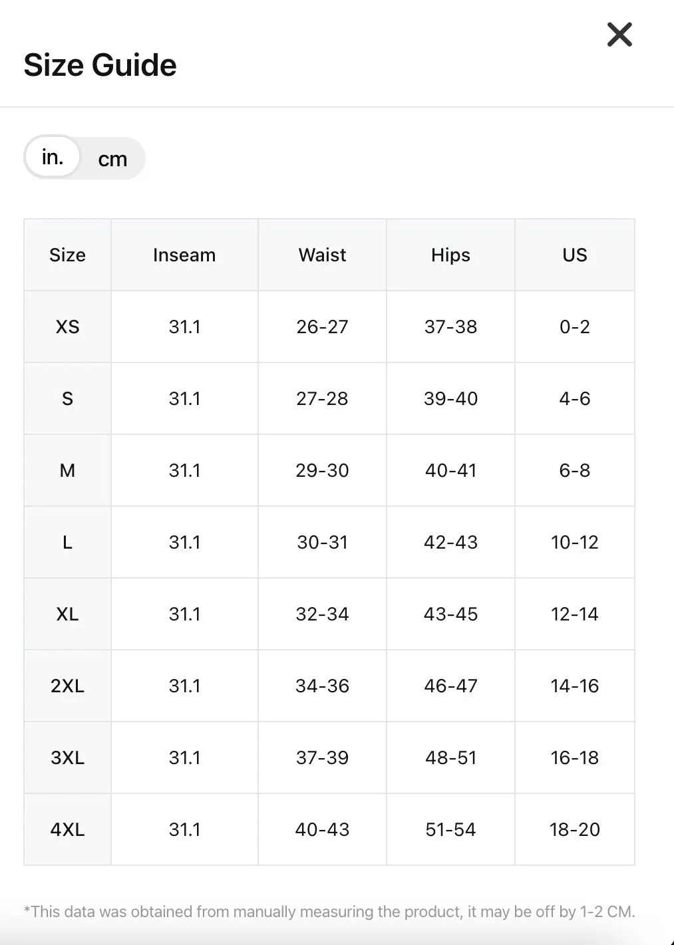Select the 2XL size row label

click(67, 686)
